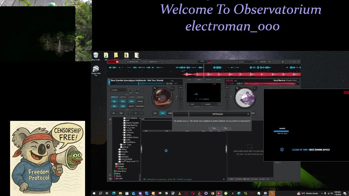
Task: Open Windows taskbar search icon
Action: 100,193
